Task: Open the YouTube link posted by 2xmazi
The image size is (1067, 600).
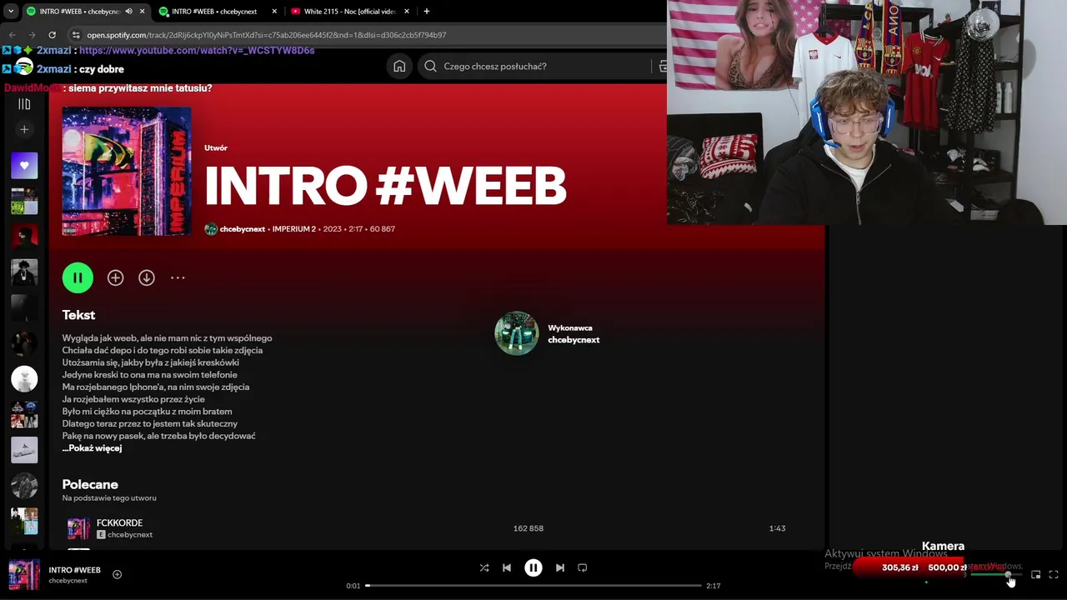Action: tap(197, 51)
